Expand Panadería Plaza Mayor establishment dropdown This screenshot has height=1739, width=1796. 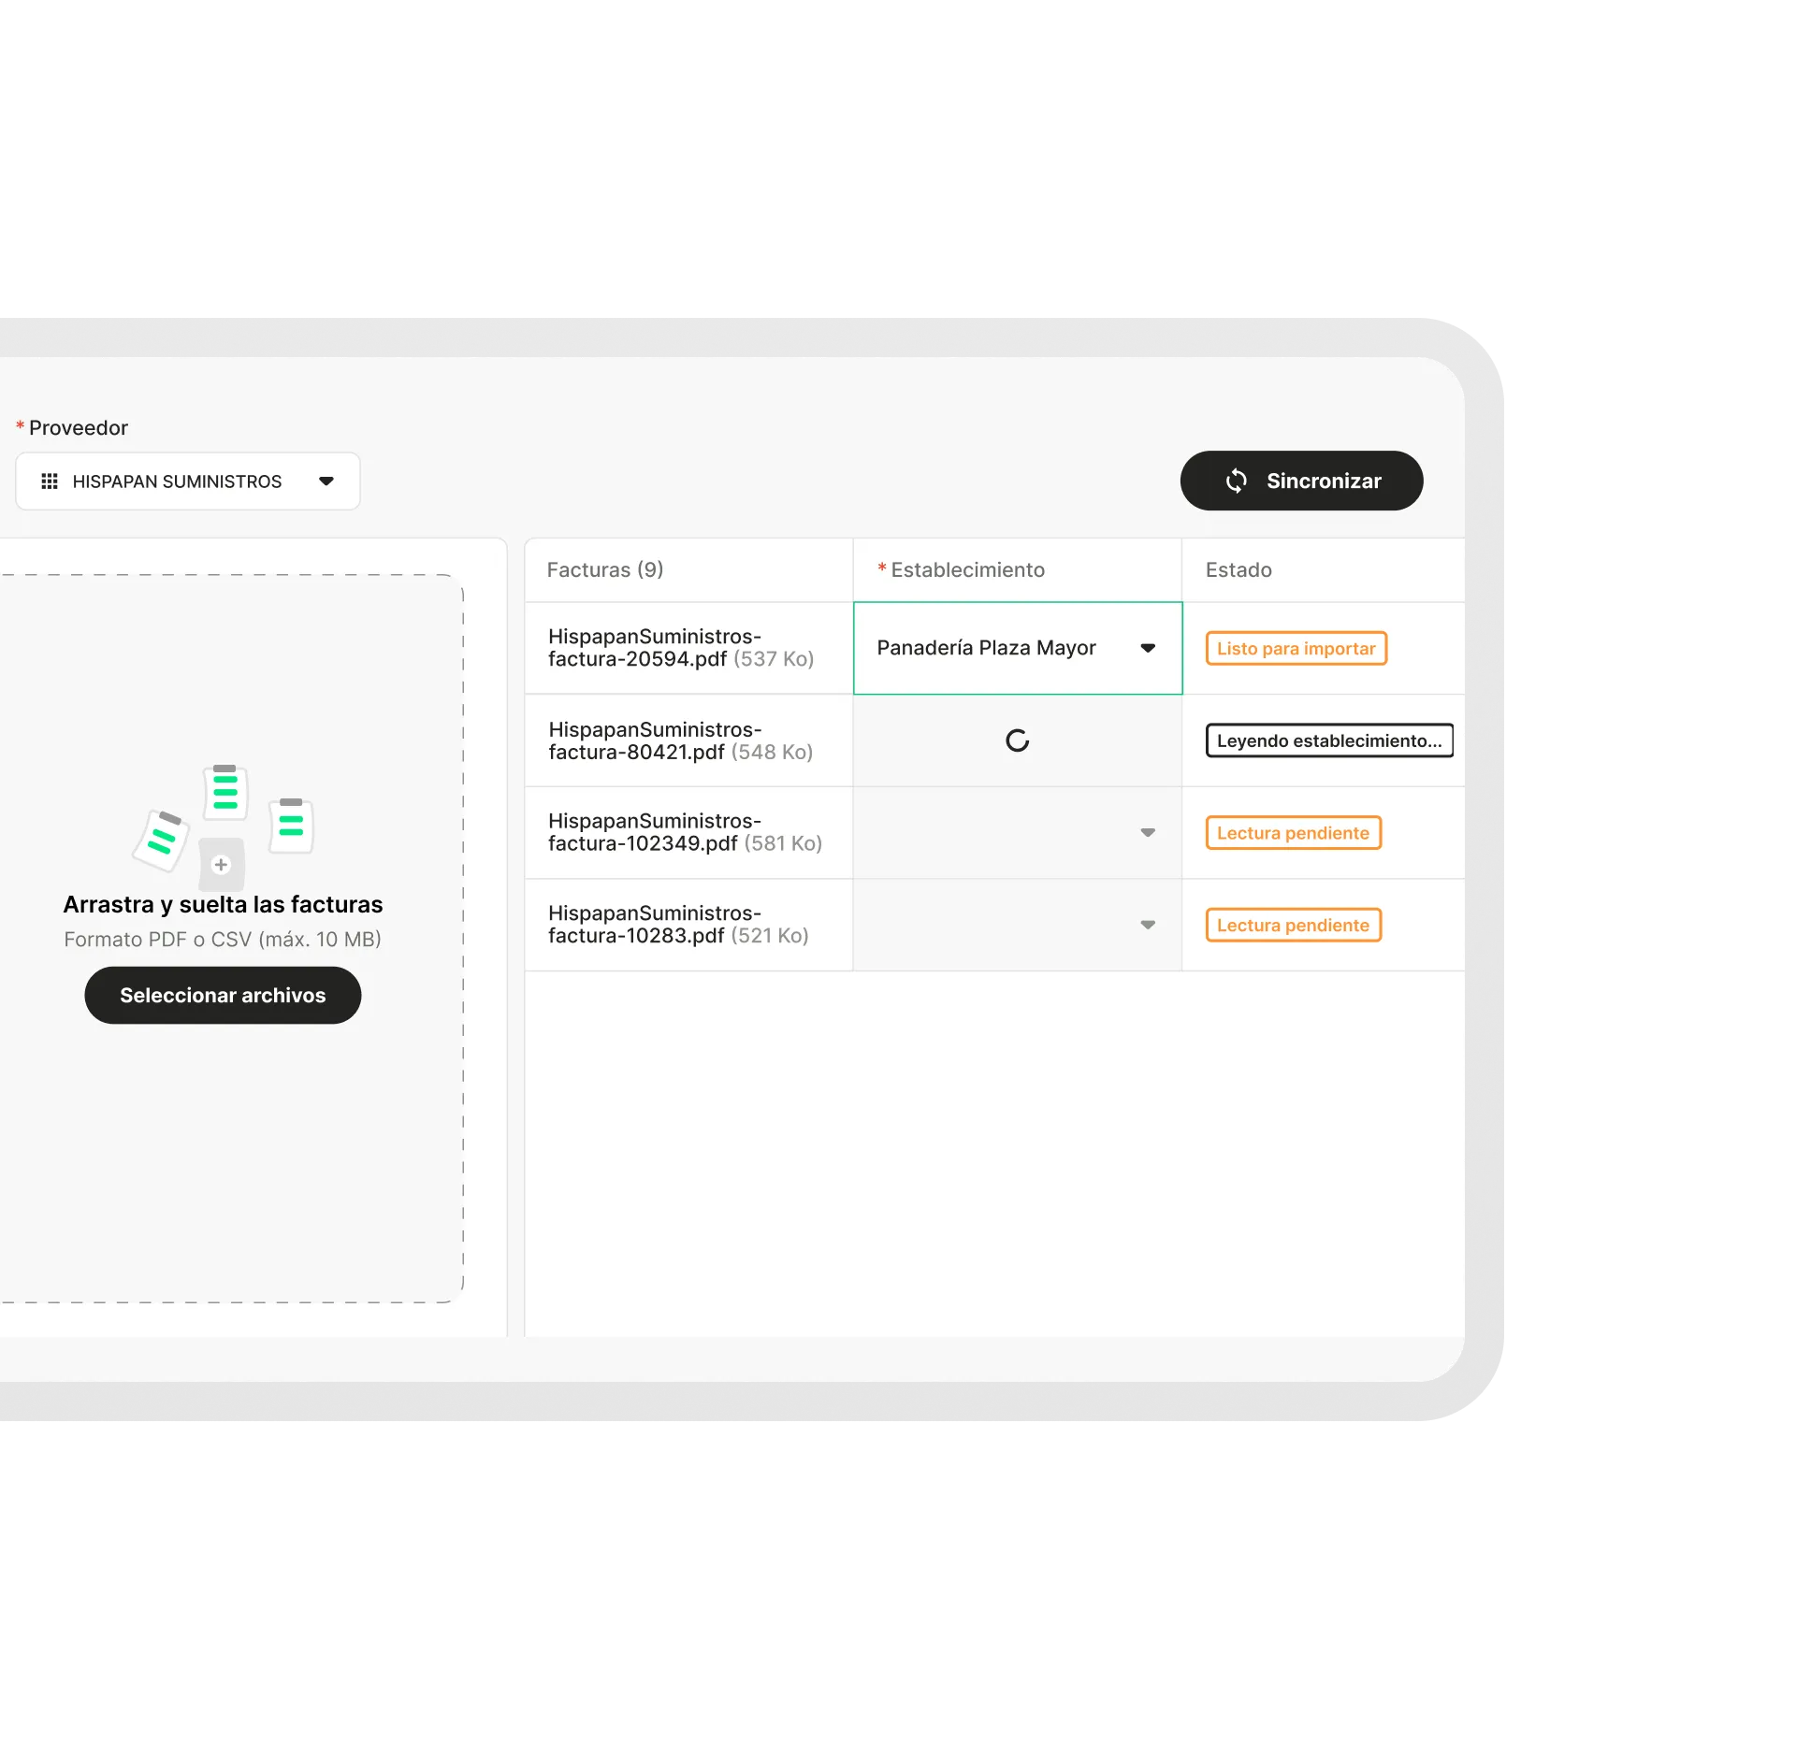(1148, 648)
